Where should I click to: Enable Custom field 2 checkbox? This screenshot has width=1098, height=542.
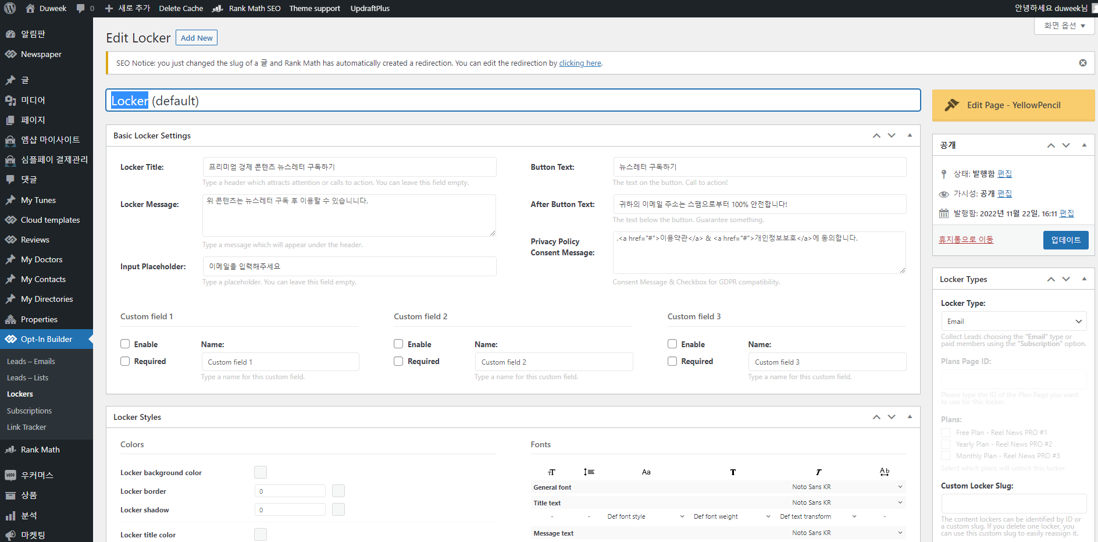tap(398, 344)
